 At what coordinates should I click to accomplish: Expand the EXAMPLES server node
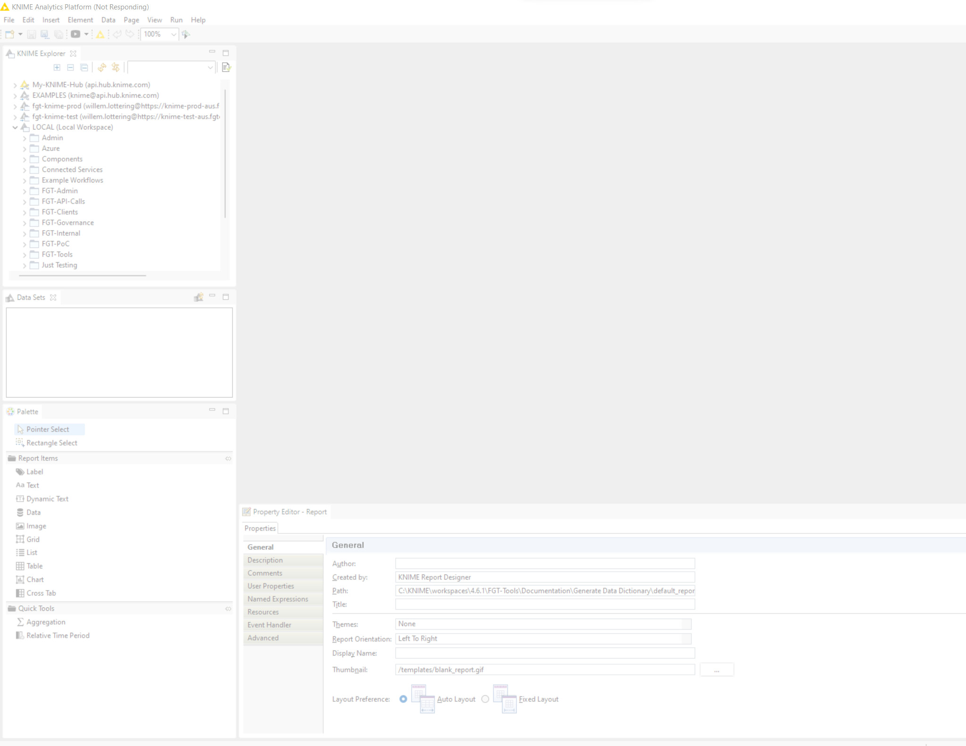15,96
